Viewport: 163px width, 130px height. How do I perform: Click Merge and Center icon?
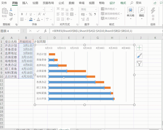pos(72,14)
